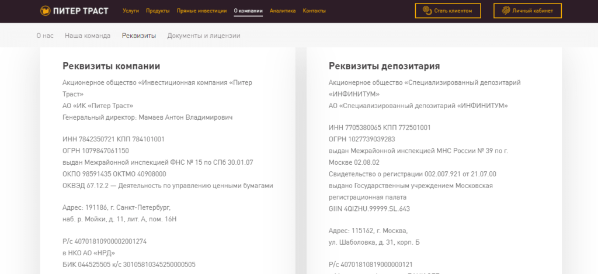Click the short name АО «Специализированный депозитарий «ИНФИНИТУМ»

(x=418, y=106)
